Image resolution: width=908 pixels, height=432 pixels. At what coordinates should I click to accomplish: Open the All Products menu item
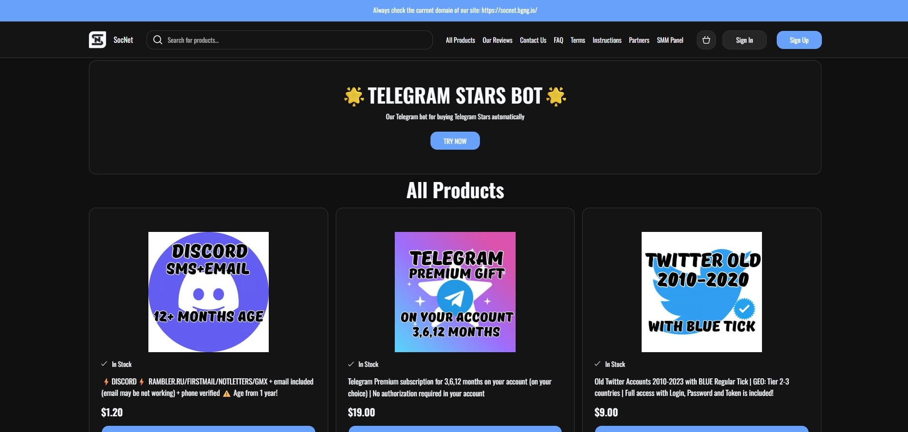tap(460, 40)
